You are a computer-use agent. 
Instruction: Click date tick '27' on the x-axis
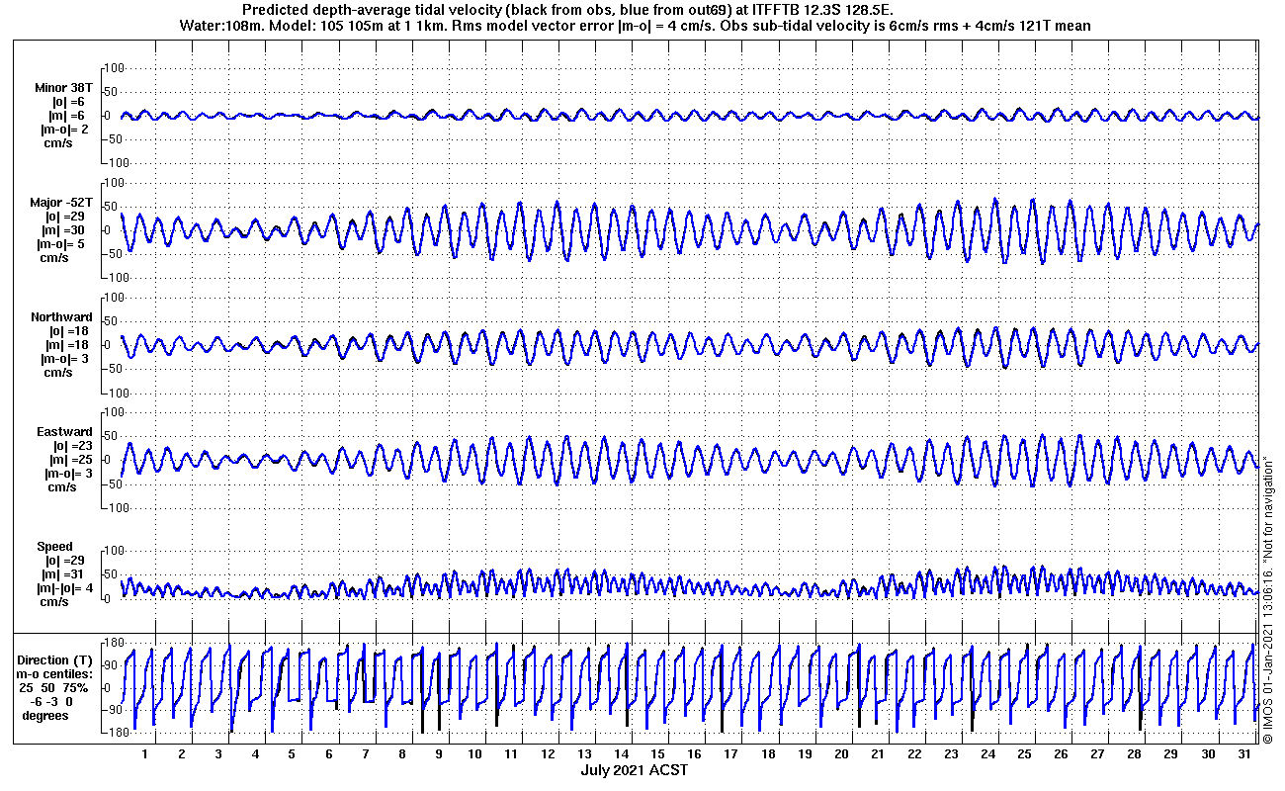point(1097,754)
